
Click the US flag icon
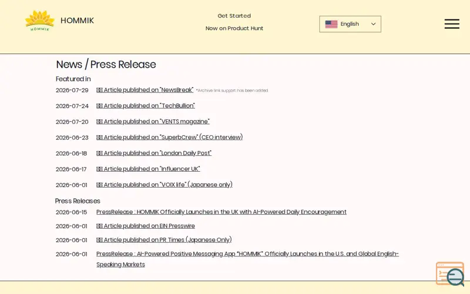click(331, 24)
